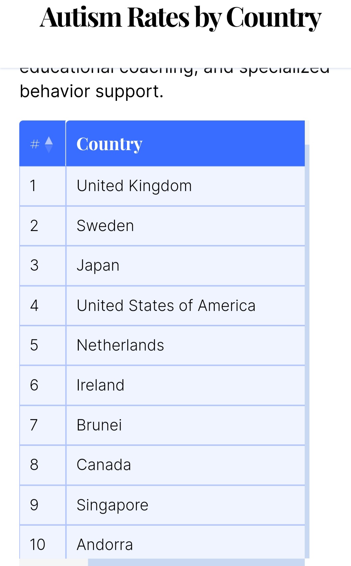Select the Sweden table row
351x566 pixels.
(162, 226)
